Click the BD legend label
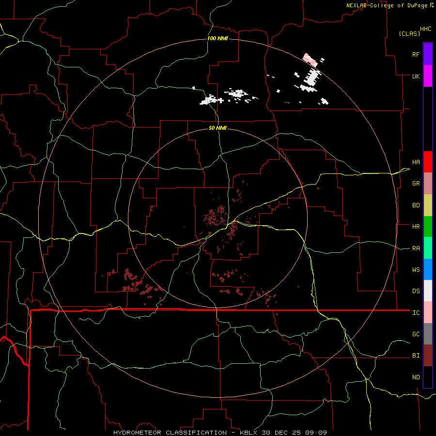The width and height of the screenshot is (436, 436). coord(416,205)
